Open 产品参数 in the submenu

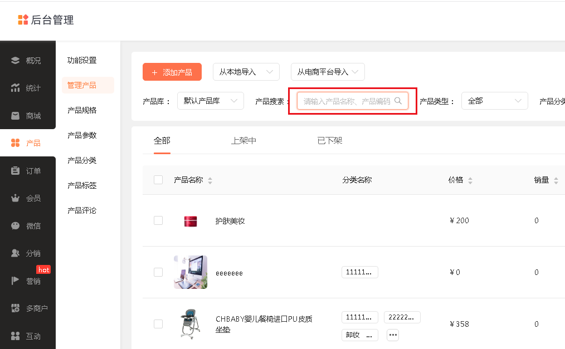(x=82, y=135)
